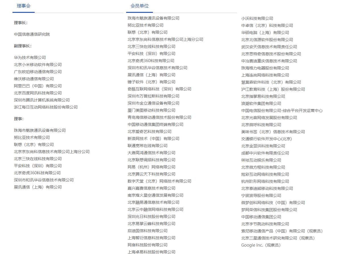Select 中国电信股份有限公司-综合平台开发运营中心
Viewport: 349px width, 263px height.
point(282,111)
